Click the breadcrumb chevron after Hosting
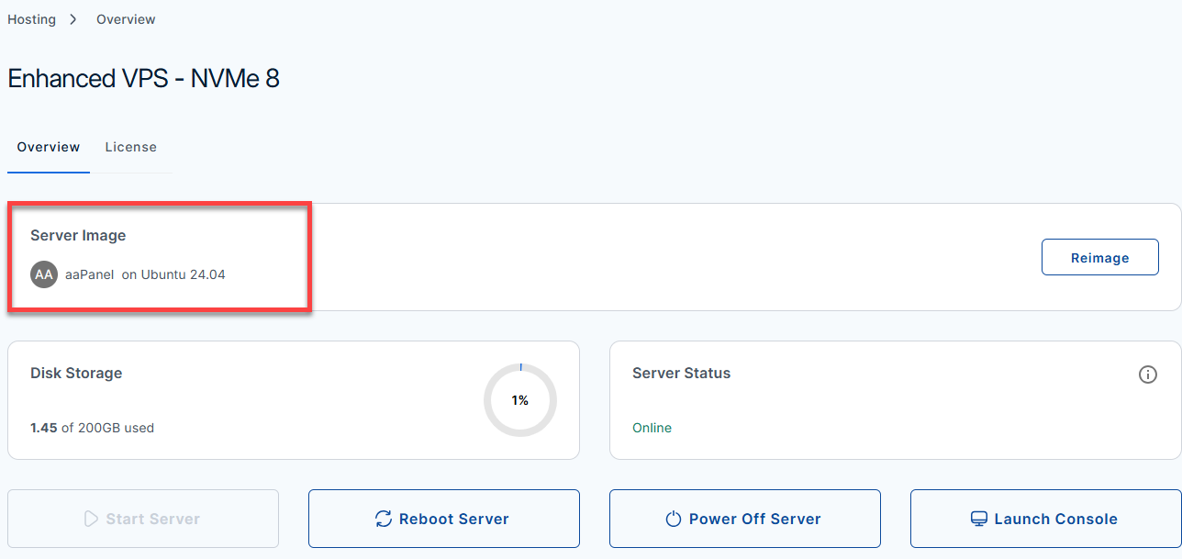 73,19
